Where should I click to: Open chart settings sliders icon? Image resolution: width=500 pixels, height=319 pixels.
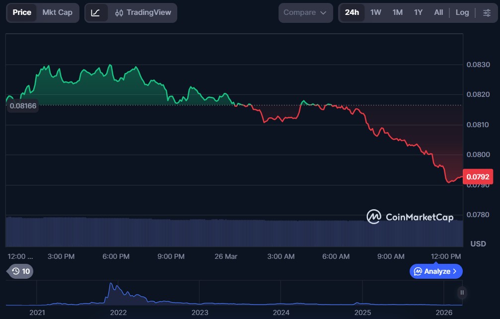click(487, 12)
